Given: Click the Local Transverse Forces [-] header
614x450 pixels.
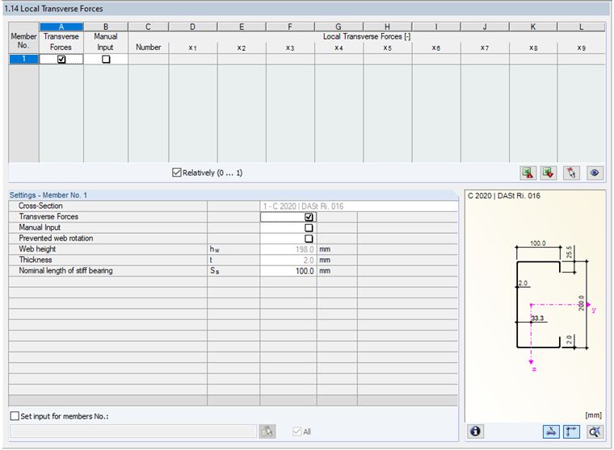Looking at the screenshot, I should [x=367, y=36].
